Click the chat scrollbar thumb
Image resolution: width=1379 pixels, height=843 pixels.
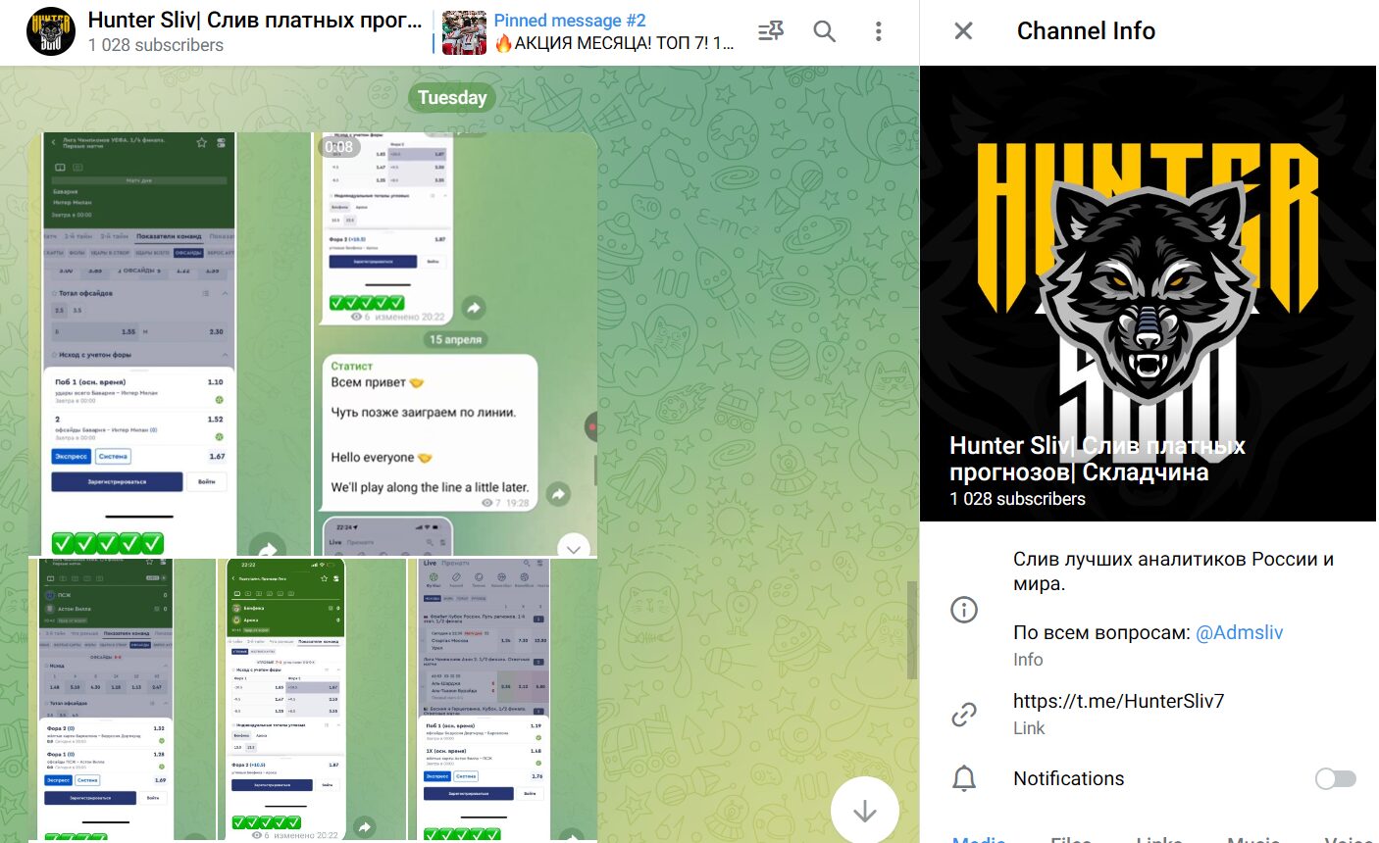(x=914, y=630)
